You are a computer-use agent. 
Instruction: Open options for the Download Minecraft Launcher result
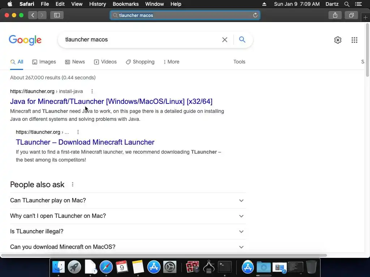point(78,132)
